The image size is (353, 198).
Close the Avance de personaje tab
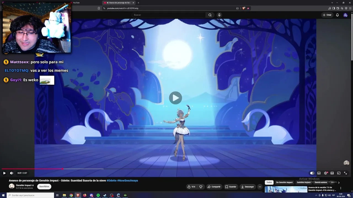pos(133,3)
